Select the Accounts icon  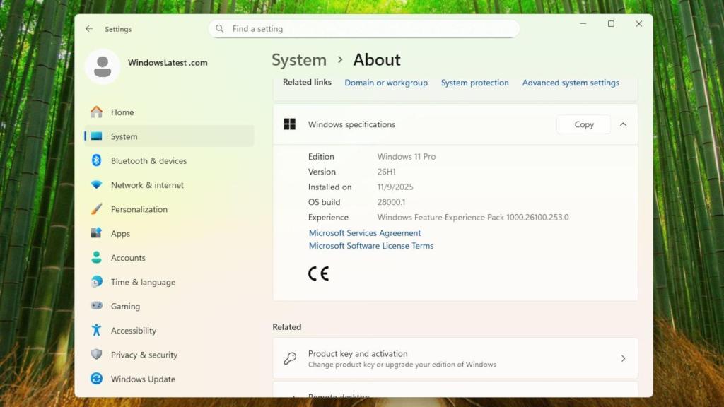98,257
